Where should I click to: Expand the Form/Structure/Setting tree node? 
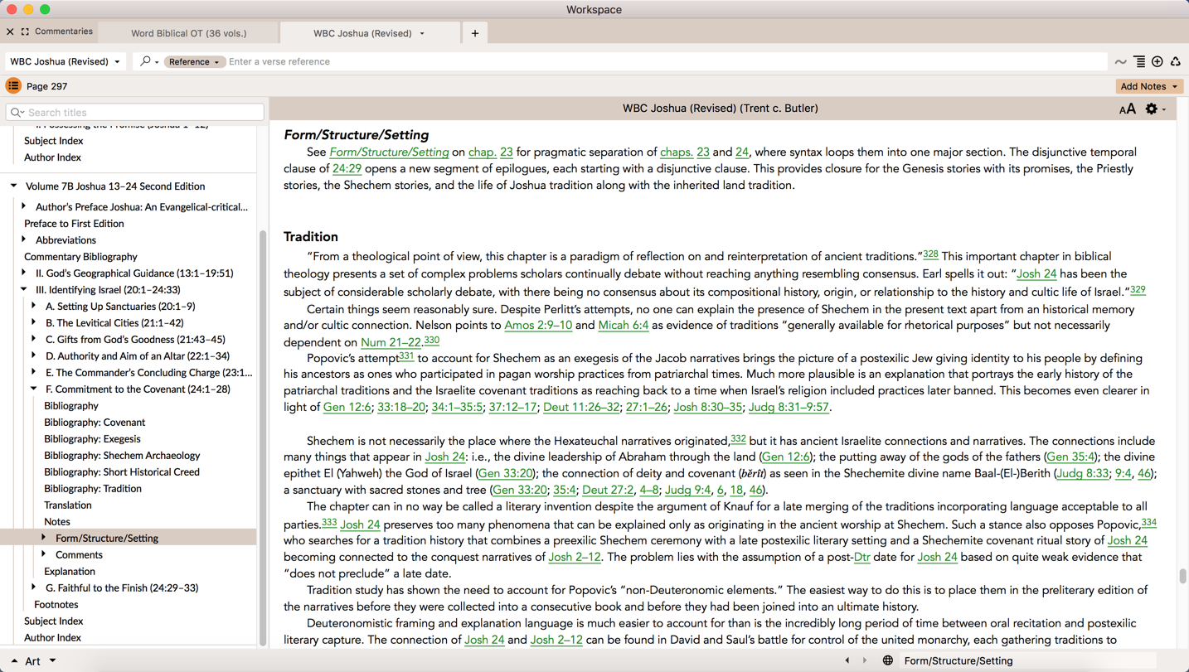point(43,538)
